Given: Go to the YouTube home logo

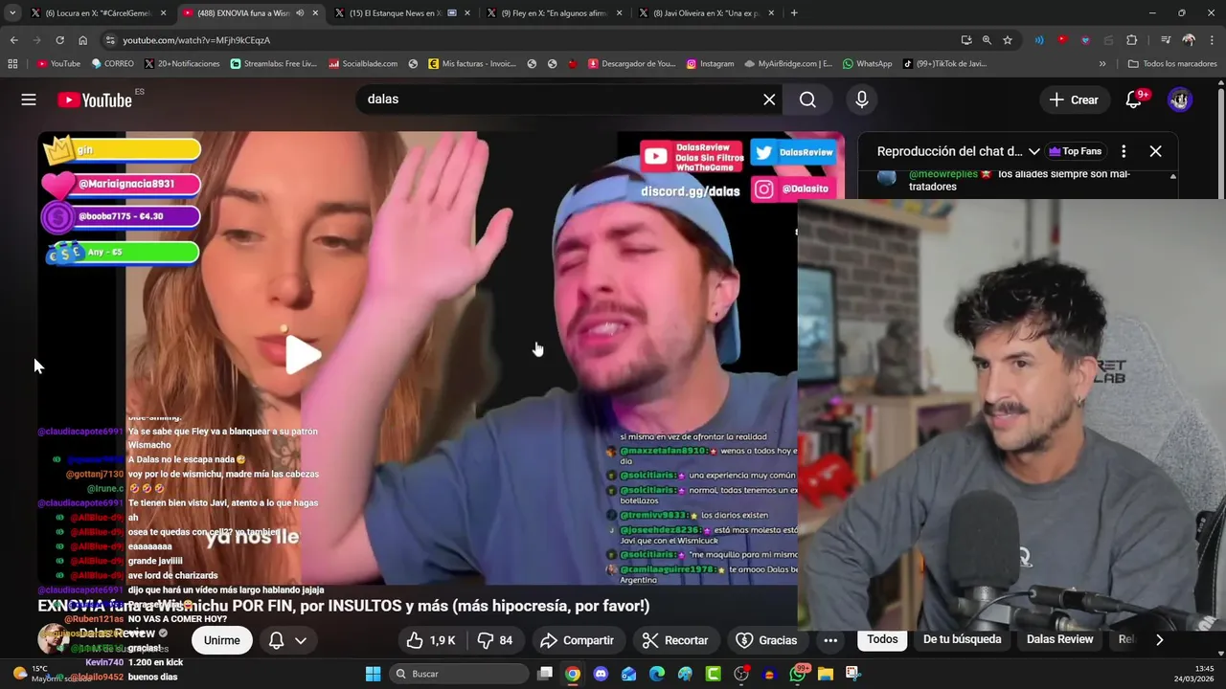Looking at the screenshot, I should 94,100.
